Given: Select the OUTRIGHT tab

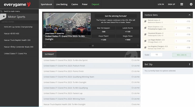Looking at the screenshot, I should click(49, 54).
